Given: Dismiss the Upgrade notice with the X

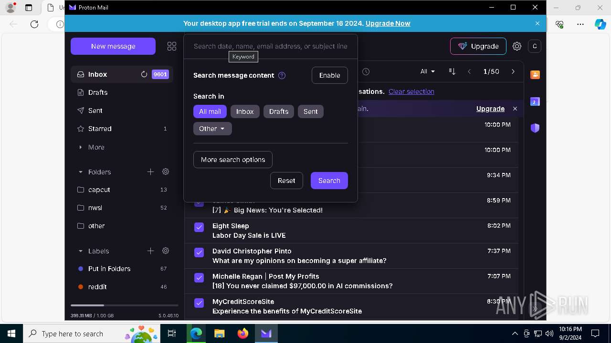Looking at the screenshot, I should [x=515, y=109].
